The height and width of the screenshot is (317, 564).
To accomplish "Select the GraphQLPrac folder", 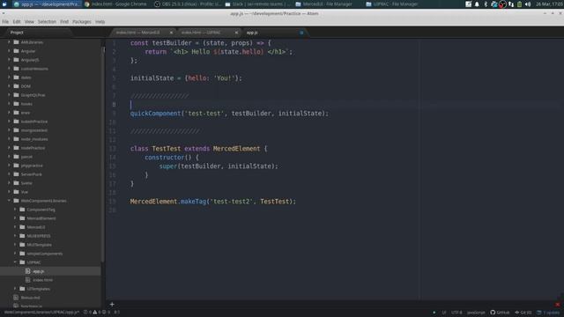I will 33,95.
